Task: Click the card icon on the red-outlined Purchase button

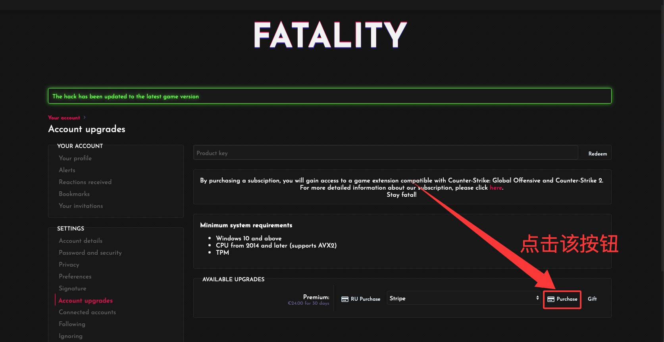Action: click(x=551, y=299)
